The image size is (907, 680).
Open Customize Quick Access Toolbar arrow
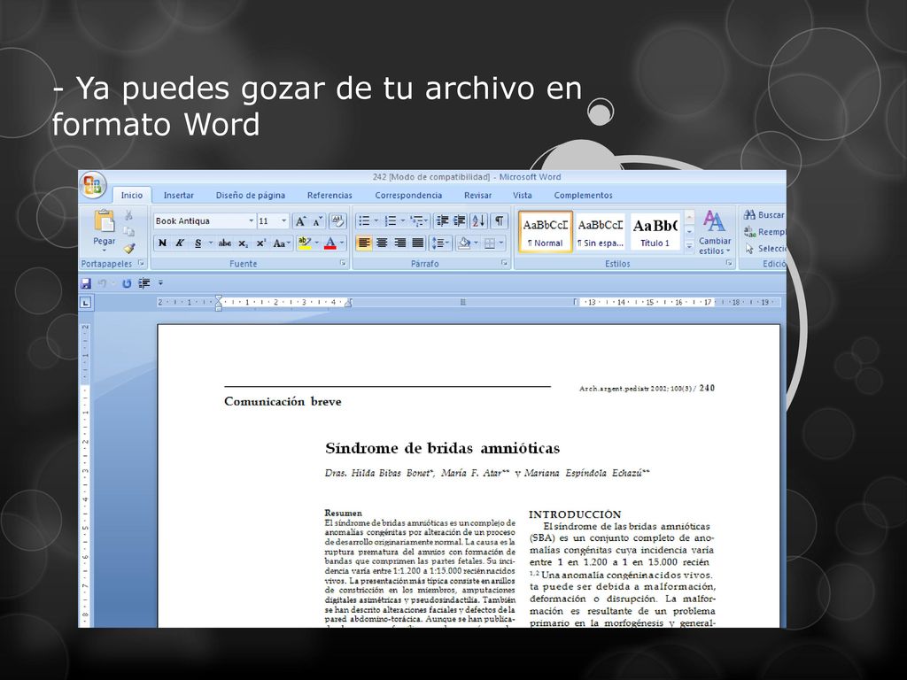(x=161, y=283)
